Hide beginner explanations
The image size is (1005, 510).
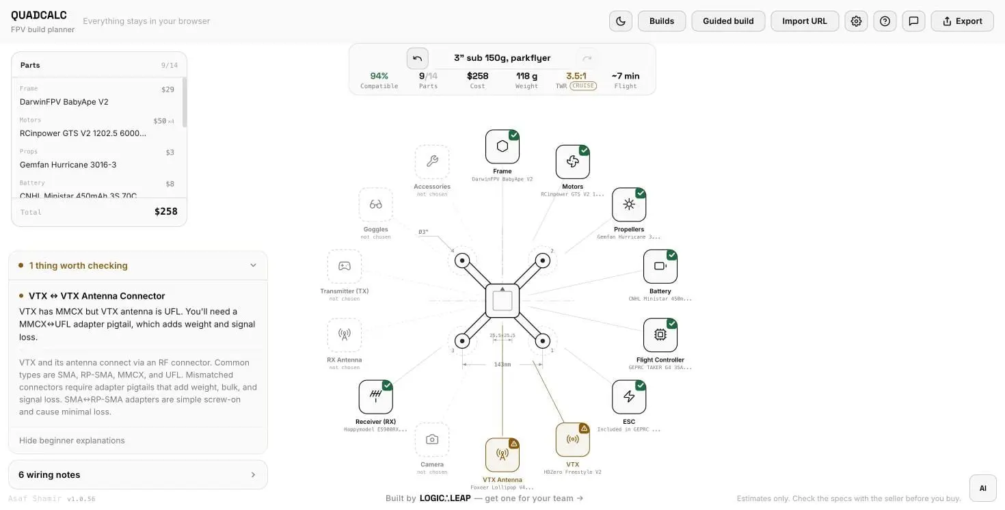tap(72, 440)
